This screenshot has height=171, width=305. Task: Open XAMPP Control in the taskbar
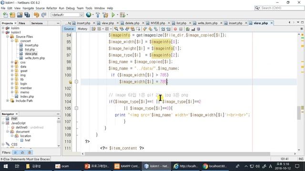(x=127, y=166)
